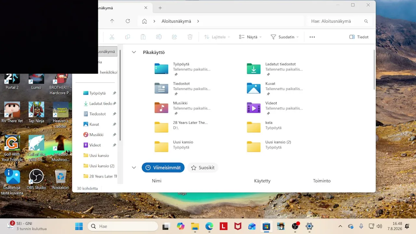The image size is (416, 234).
Task: Sort by Nimi column header
Action: click(157, 181)
